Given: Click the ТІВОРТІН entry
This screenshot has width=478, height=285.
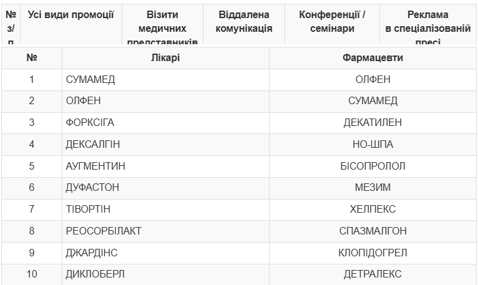Looking at the screenshot, I should pos(88,210).
